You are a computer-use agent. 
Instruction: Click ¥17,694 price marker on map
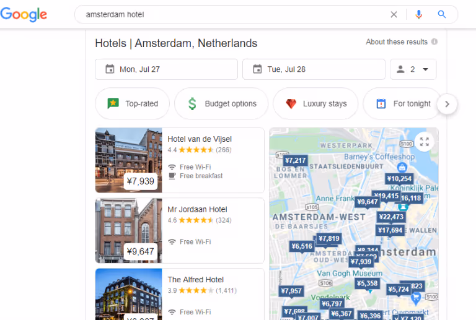click(390, 230)
